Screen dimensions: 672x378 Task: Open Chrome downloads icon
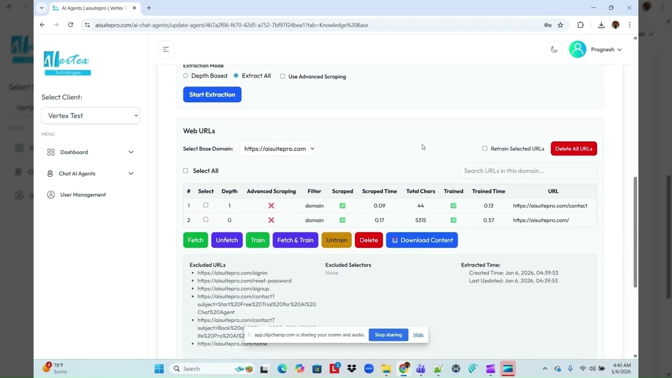[601, 25]
